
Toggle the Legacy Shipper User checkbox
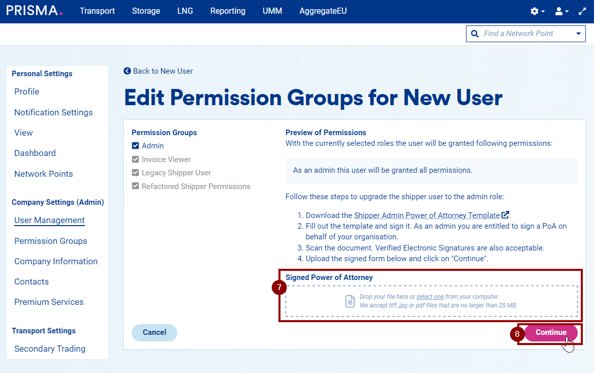[x=136, y=173]
